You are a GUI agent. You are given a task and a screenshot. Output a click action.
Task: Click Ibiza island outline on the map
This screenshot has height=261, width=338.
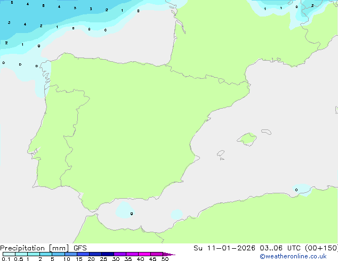click(221, 153)
